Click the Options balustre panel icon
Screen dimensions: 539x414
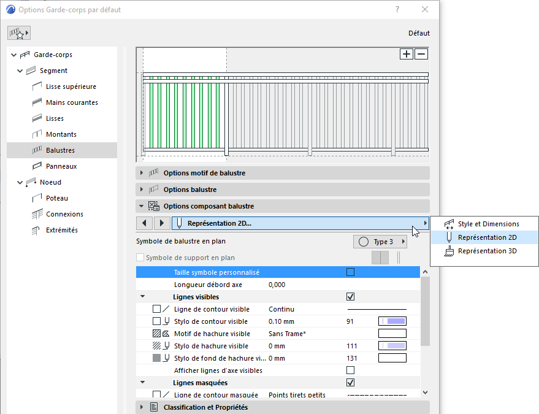tap(154, 190)
